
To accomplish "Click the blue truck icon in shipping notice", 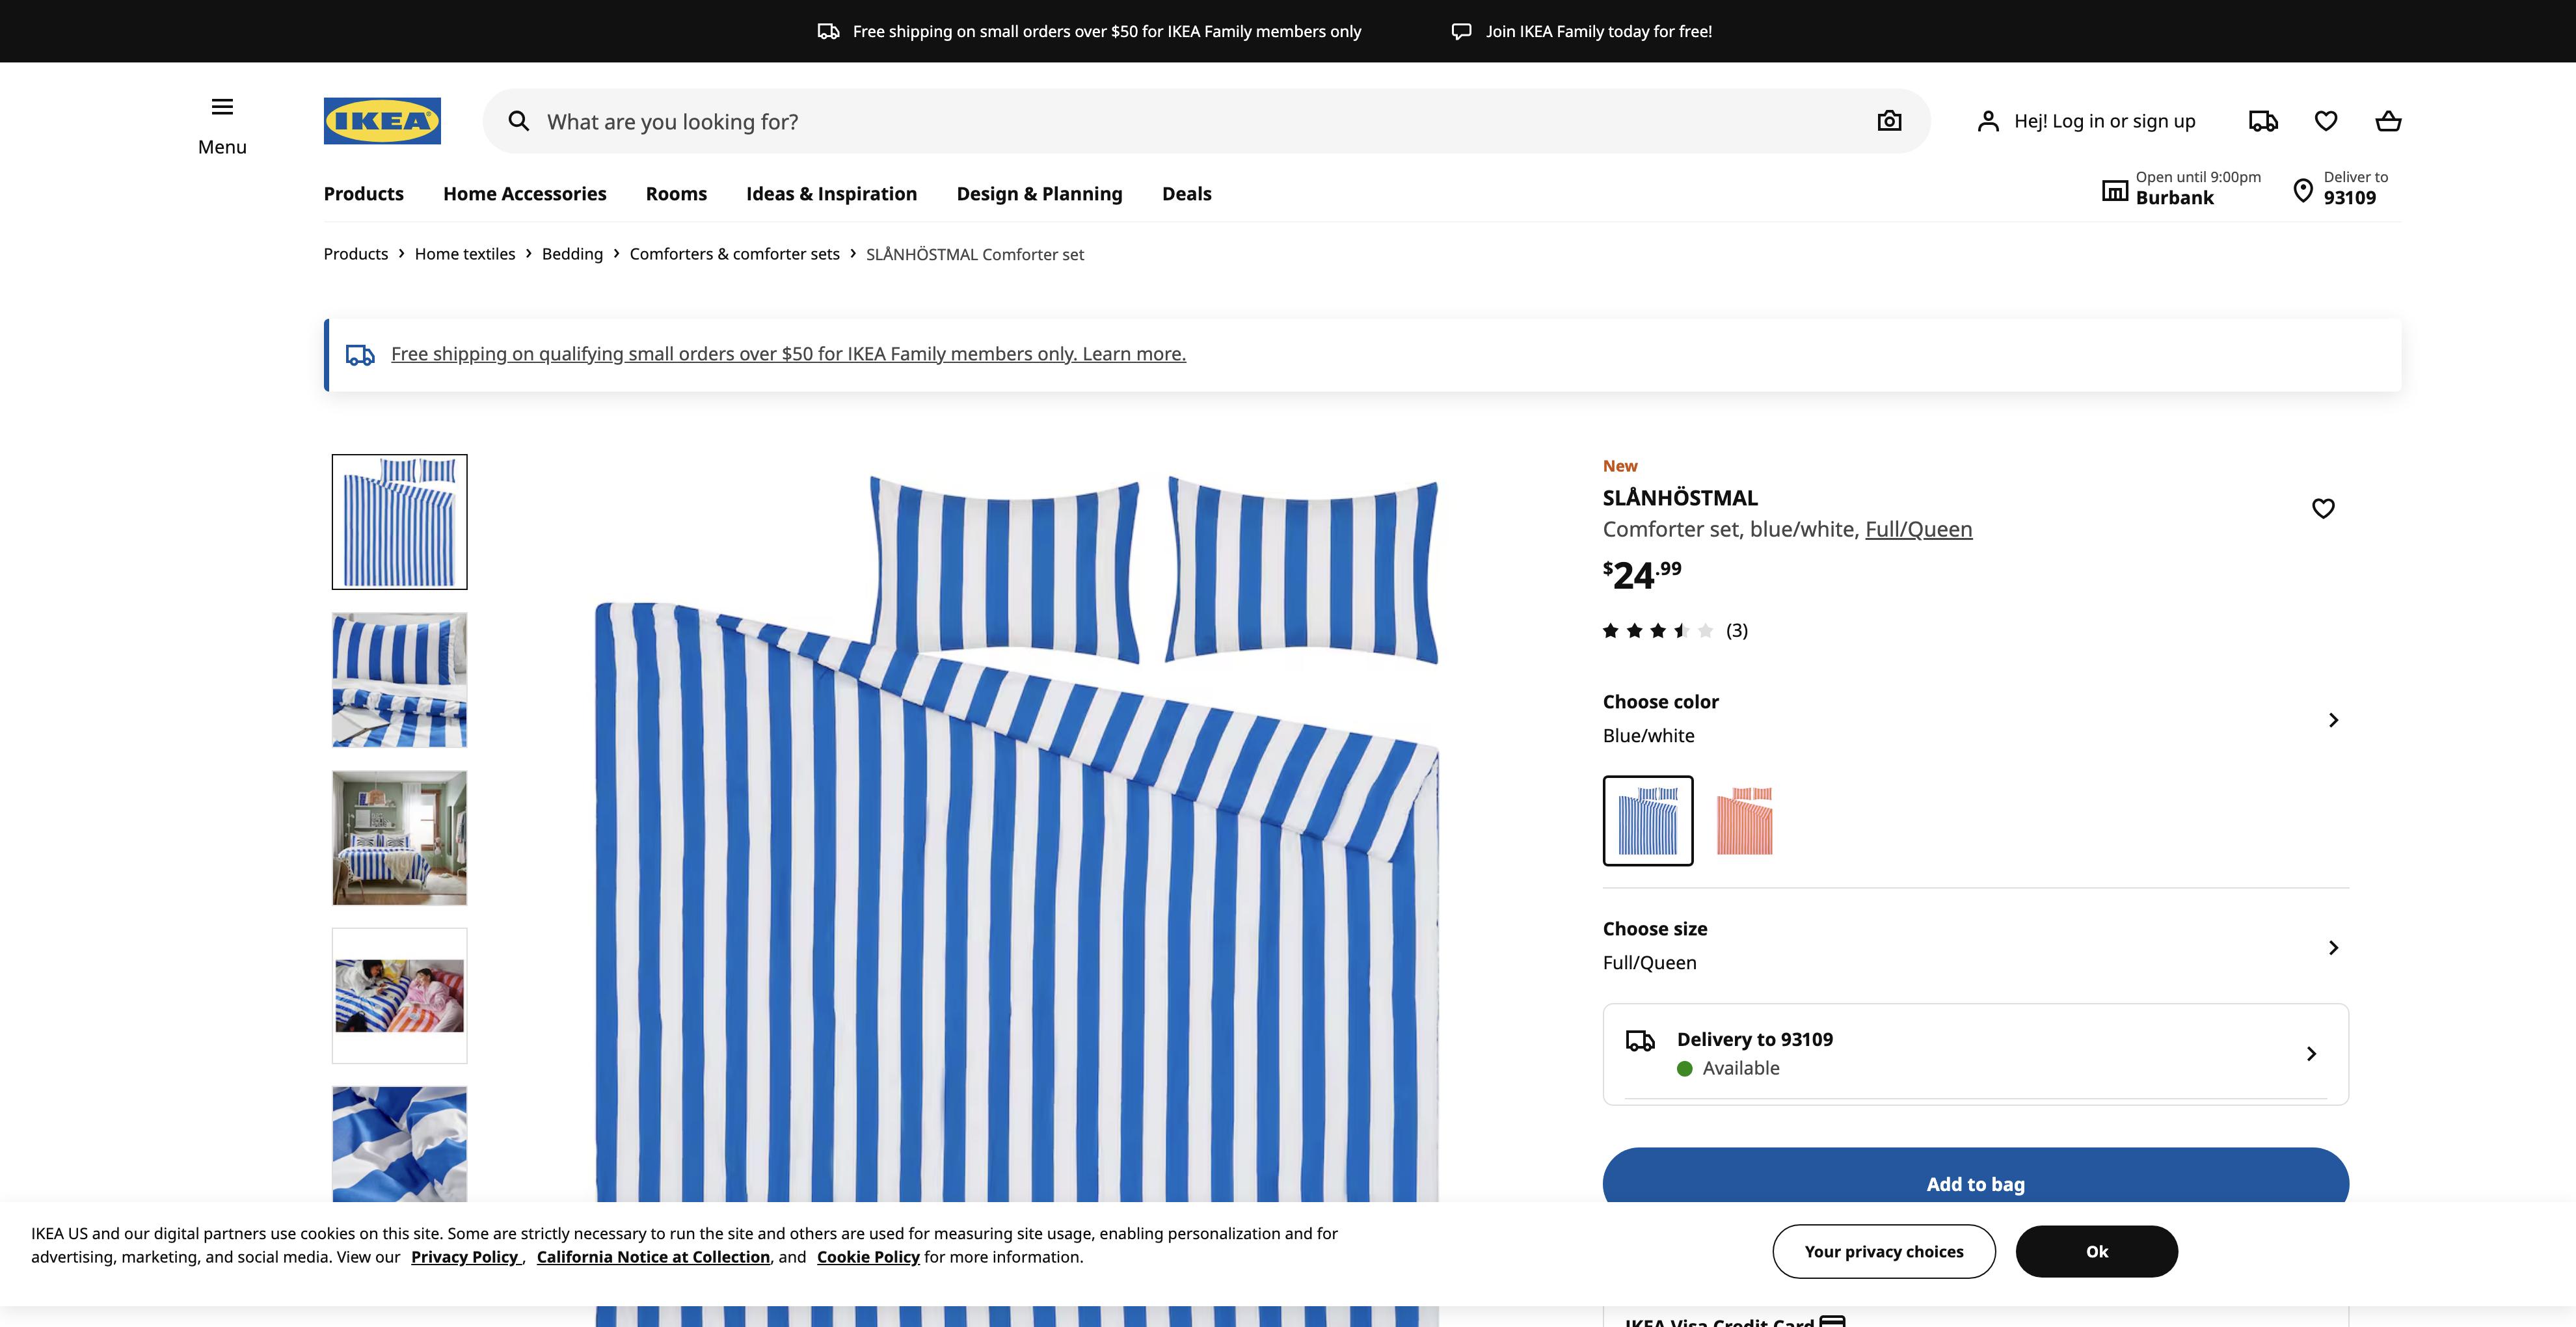I will point(360,354).
